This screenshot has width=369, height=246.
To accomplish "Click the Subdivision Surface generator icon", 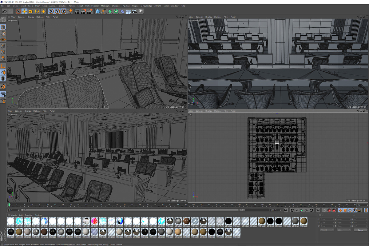I will tap(110, 11).
